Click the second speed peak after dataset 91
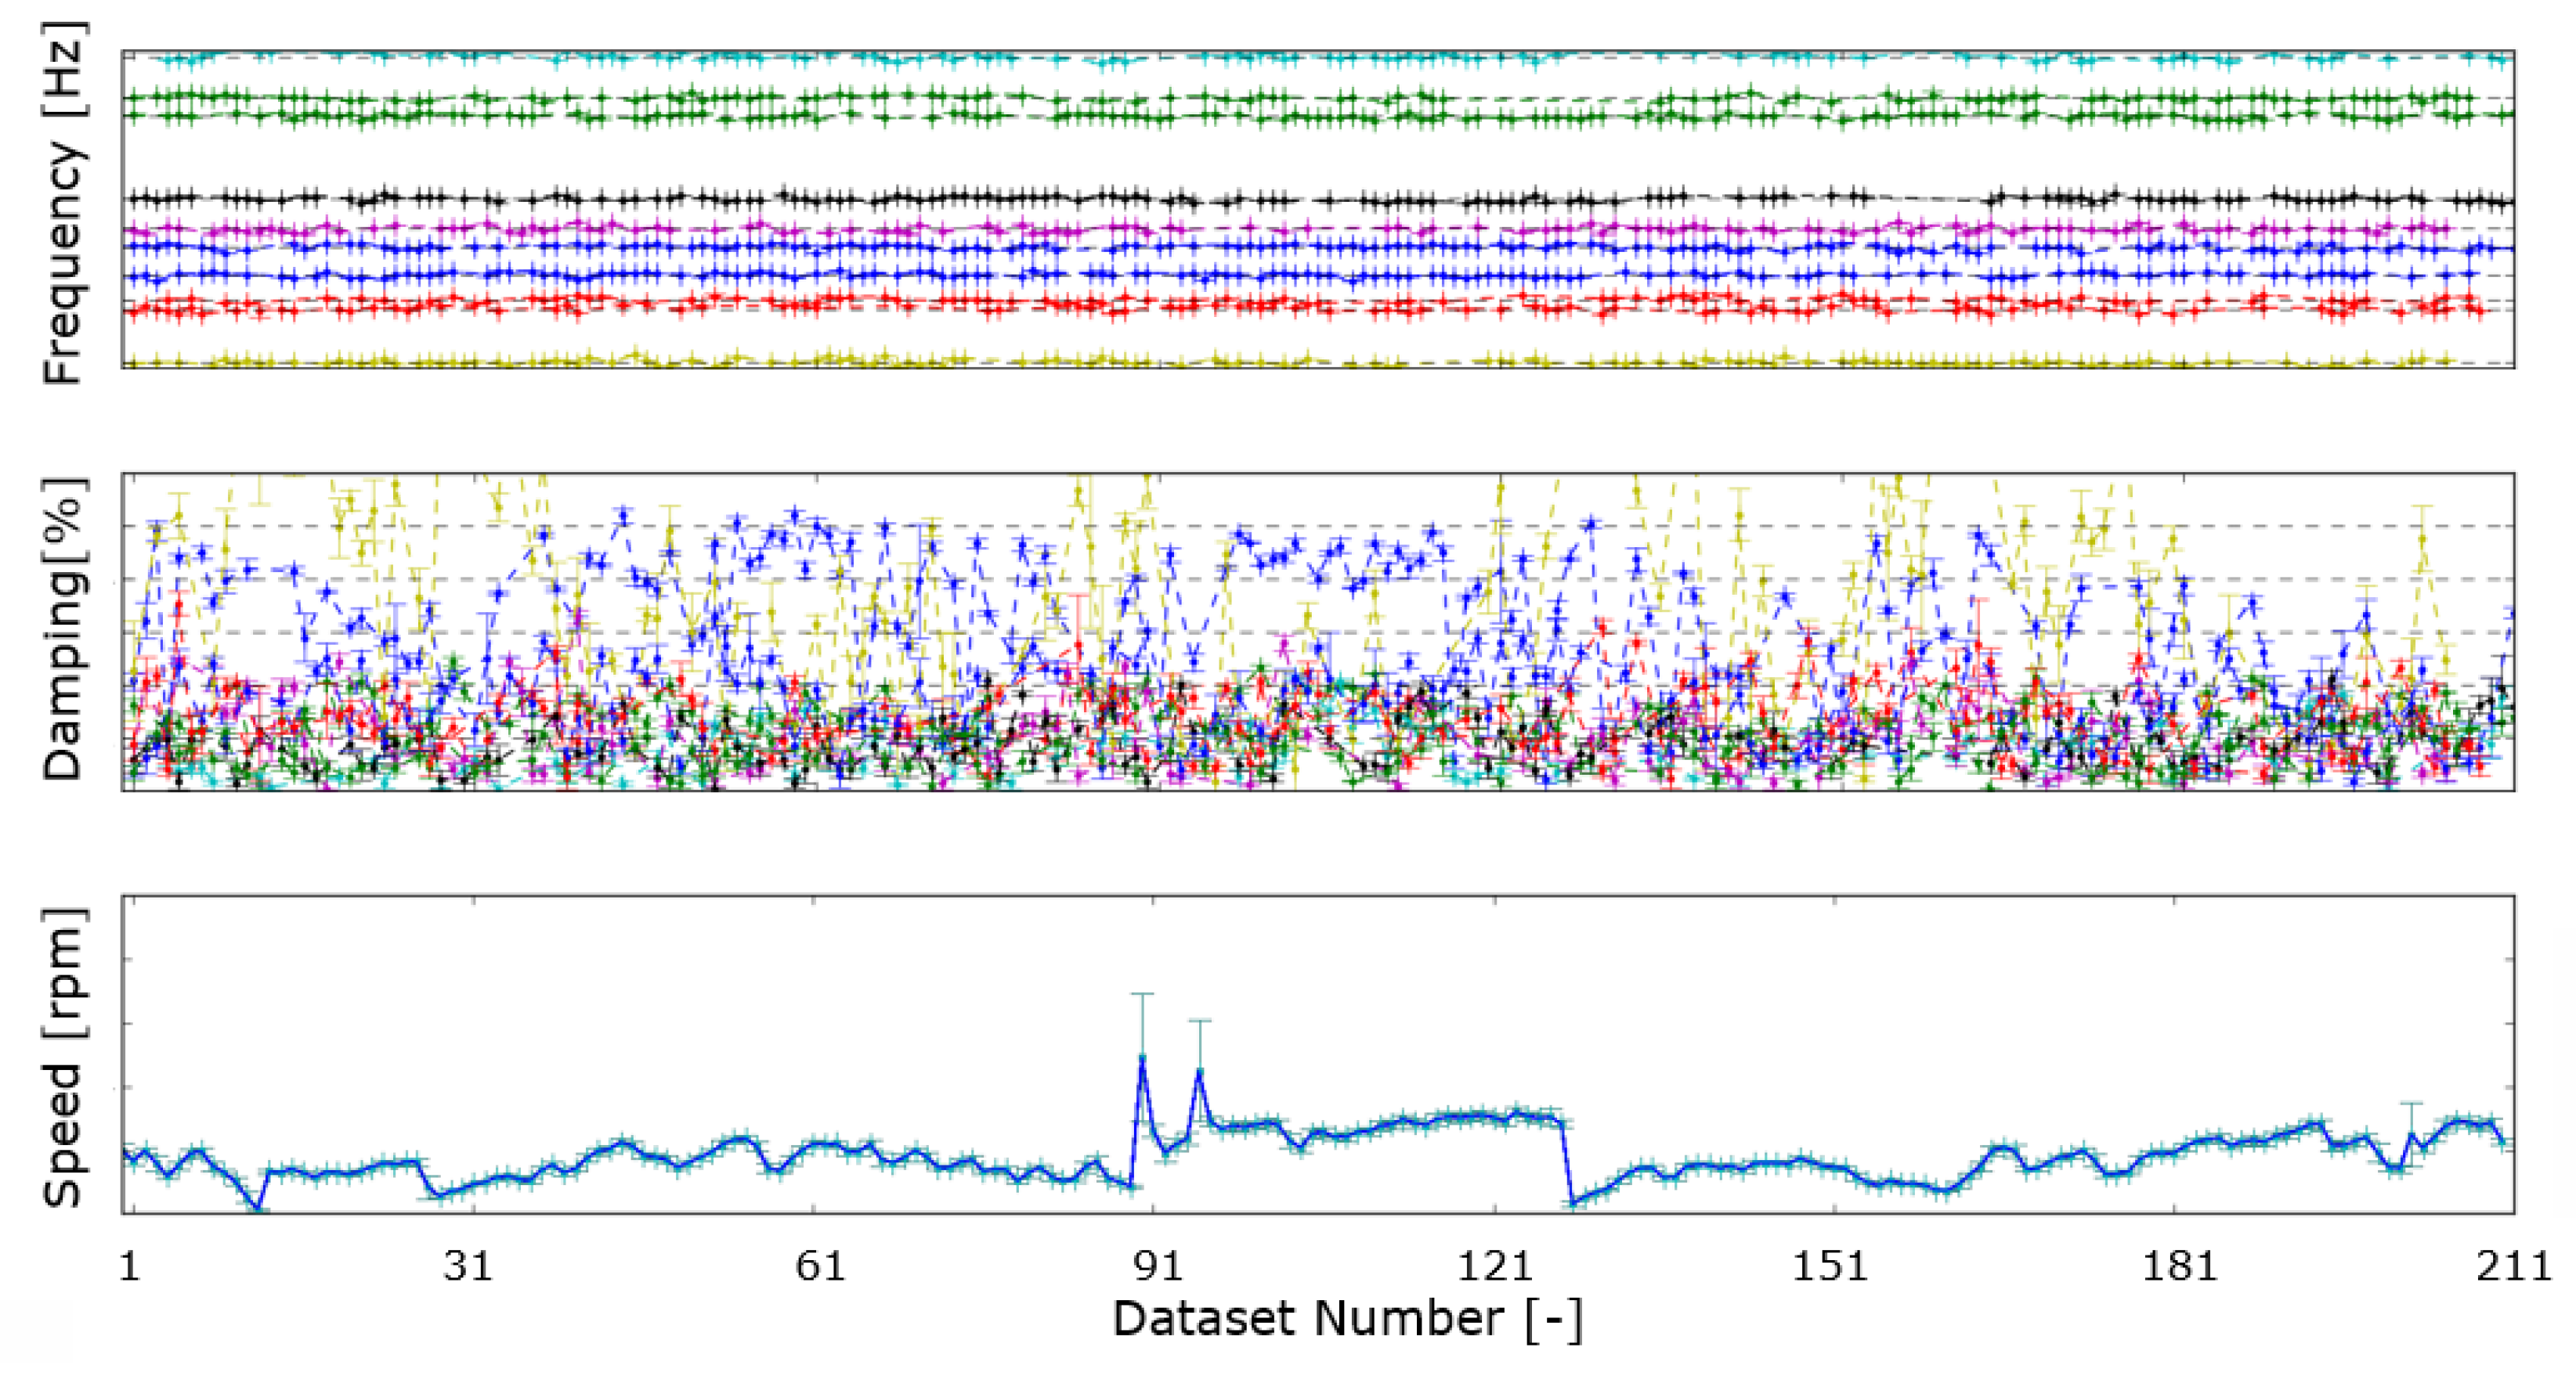 point(1199,1072)
